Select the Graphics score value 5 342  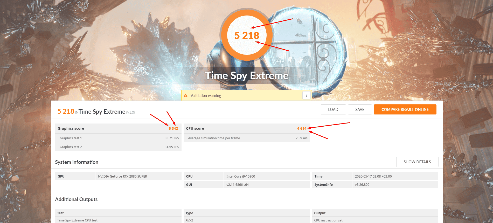[x=173, y=128]
